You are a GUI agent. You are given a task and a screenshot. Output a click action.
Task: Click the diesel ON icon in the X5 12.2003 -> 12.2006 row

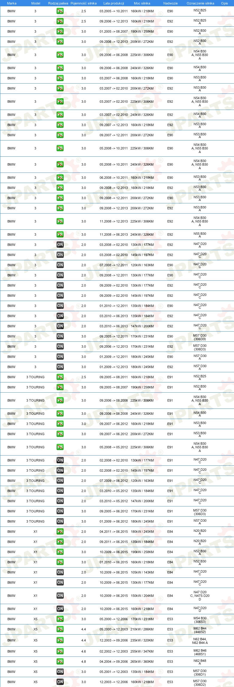pyautogui.click(x=60, y=682)
